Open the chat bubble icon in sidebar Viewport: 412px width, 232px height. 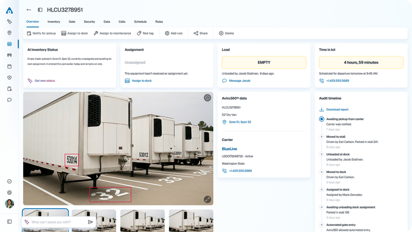[x=9, y=100]
